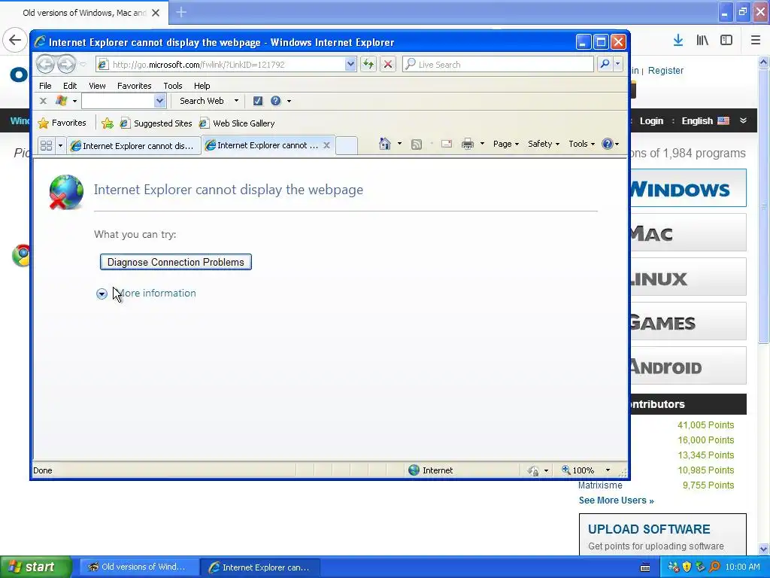Open the Help menu

[202, 86]
